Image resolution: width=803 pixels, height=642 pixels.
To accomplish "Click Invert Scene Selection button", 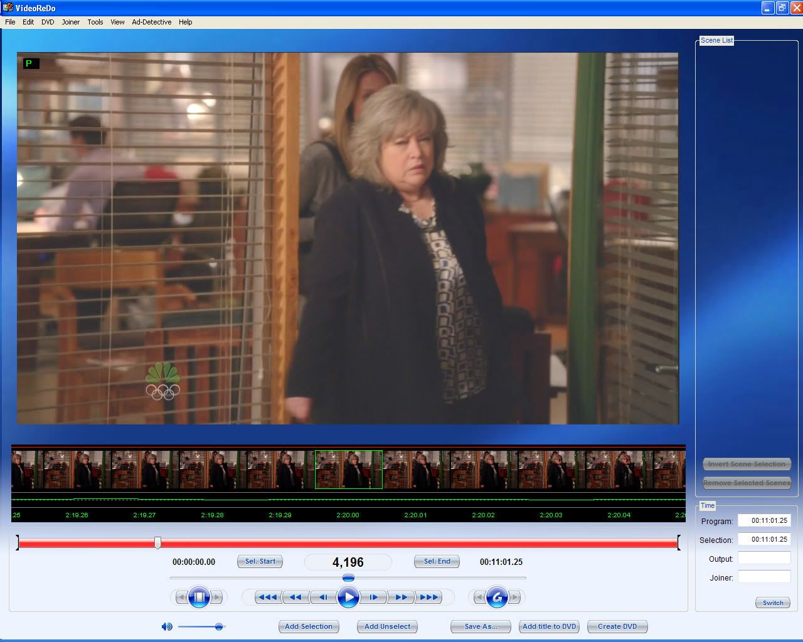I will point(747,464).
